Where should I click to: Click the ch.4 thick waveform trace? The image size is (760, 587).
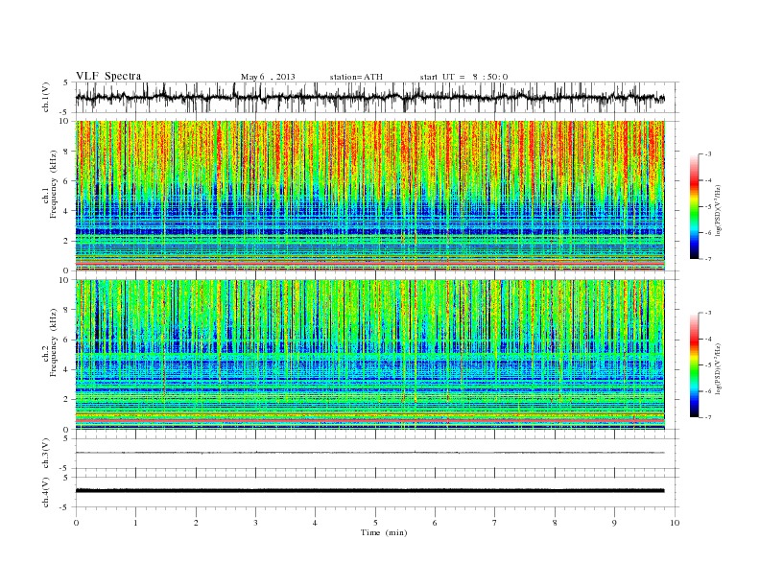coord(369,491)
